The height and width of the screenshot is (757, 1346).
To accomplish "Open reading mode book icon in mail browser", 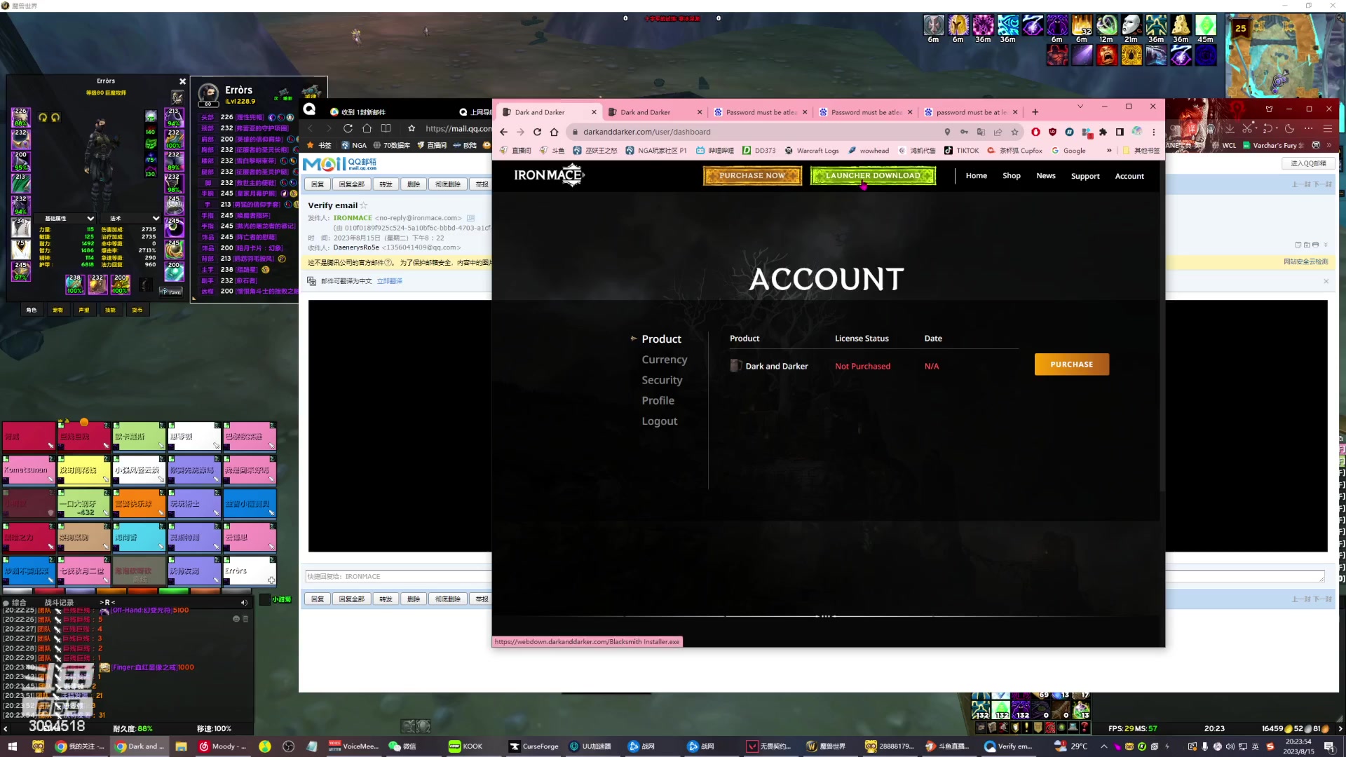I will 386,128.
